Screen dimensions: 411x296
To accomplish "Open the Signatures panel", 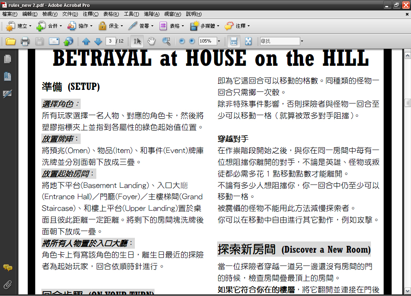I will [x=8, y=94].
